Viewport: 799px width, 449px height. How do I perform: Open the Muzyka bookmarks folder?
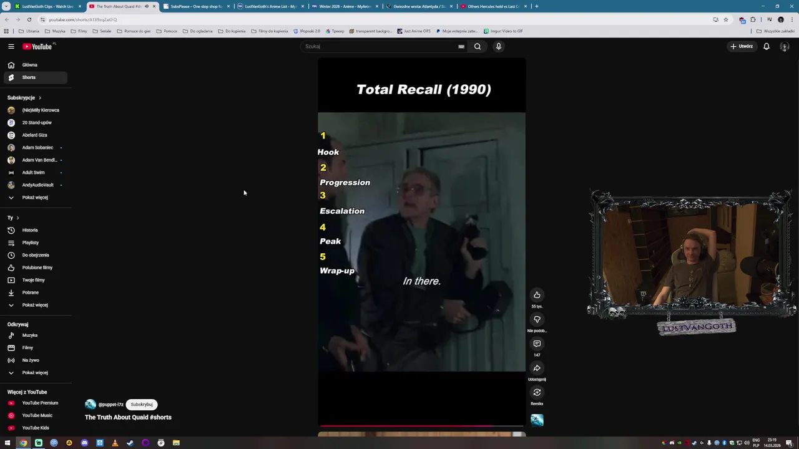(x=55, y=31)
